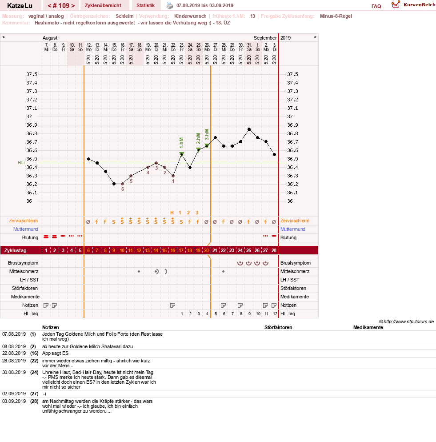This screenshot has height=442, width=436.
Task: Open the Zyklenübersicht tab
Action: [103, 5]
